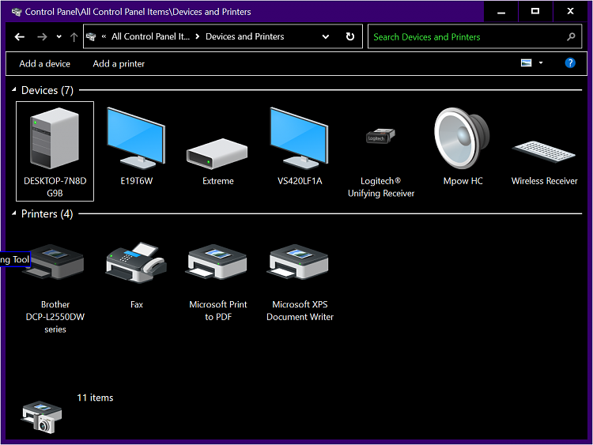Screen dimensions: 593x445
Task: Expand the address bar history dropdown
Action: coord(326,37)
